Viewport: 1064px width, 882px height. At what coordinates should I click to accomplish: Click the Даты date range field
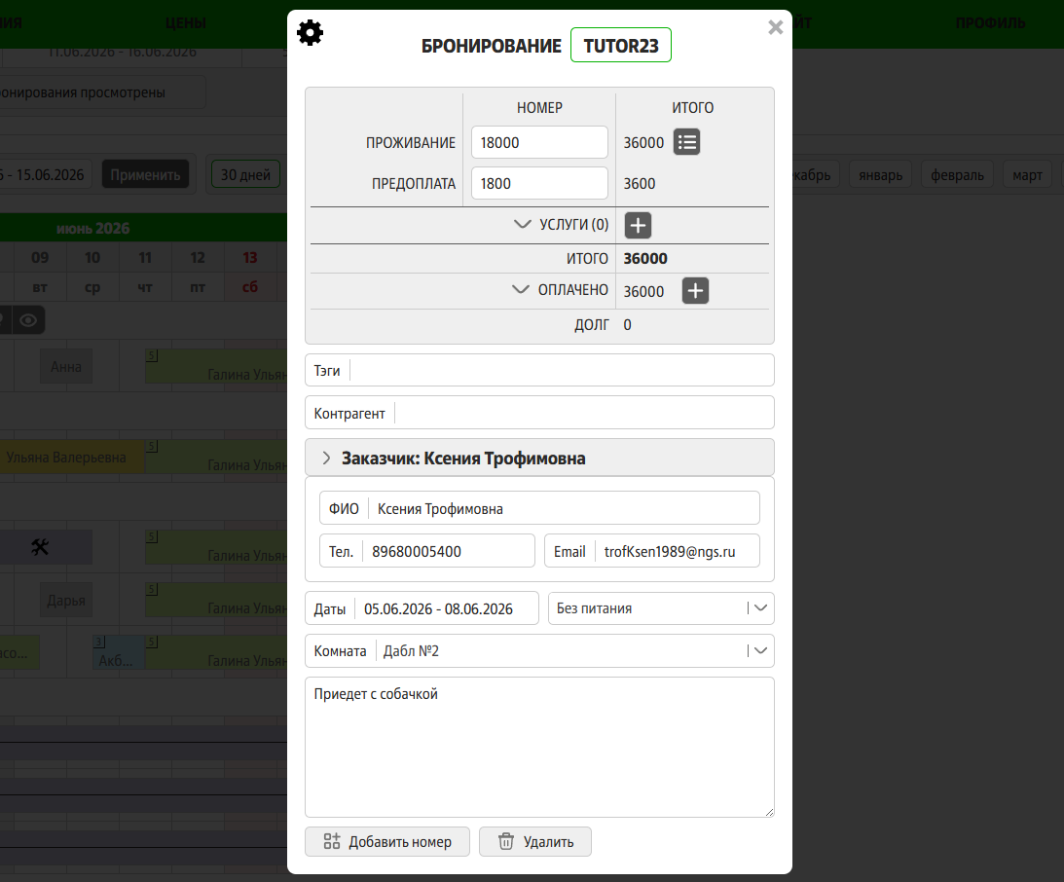pos(422,608)
